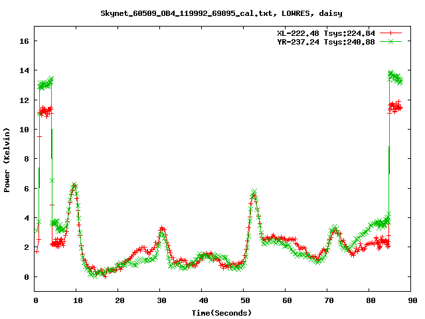
Task: Click x-axis tick label 20
Action: click(120, 300)
